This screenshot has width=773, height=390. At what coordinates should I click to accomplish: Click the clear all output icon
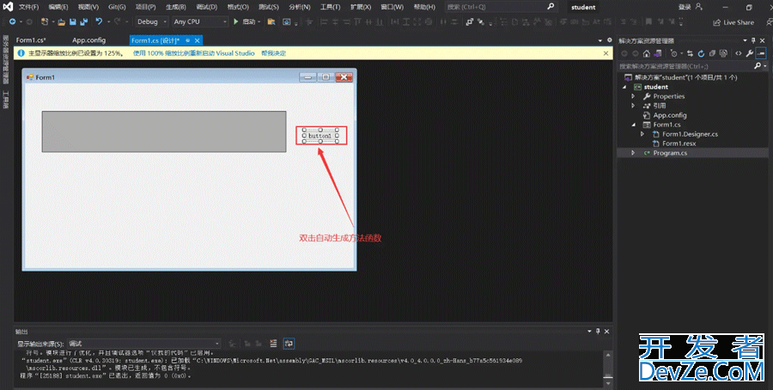pyautogui.click(x=274, y=344)
